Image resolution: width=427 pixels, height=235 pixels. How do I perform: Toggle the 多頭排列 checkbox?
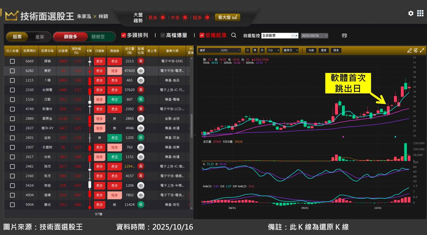(x=124, y=35)
